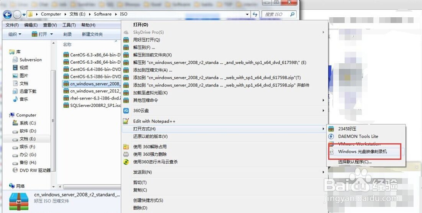Click the 迅雷下载 icon in sidebar

click(15, 92)
